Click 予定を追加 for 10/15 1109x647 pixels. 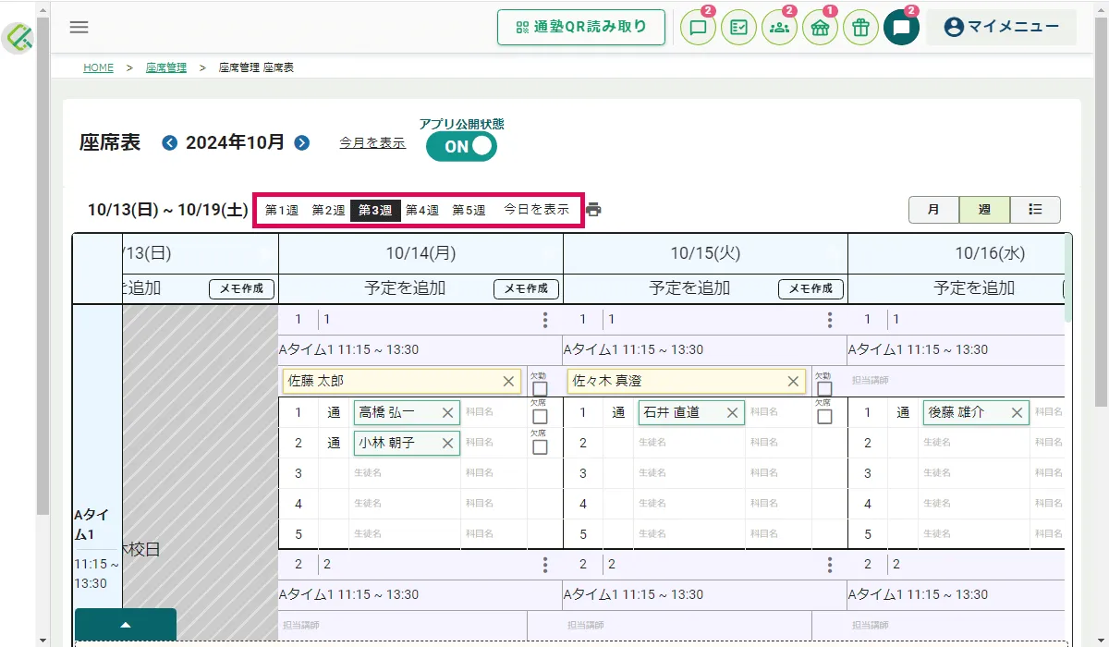pos(689,288)
